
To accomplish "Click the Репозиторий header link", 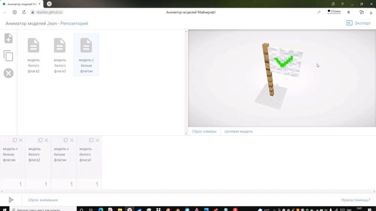I will 74,23.
